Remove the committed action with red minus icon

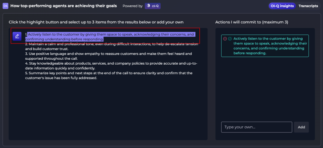pos(225,39)
